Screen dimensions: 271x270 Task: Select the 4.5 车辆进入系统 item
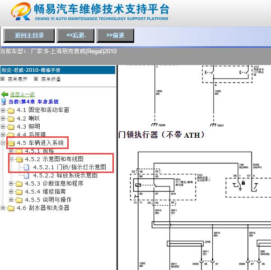click(40, 143)
